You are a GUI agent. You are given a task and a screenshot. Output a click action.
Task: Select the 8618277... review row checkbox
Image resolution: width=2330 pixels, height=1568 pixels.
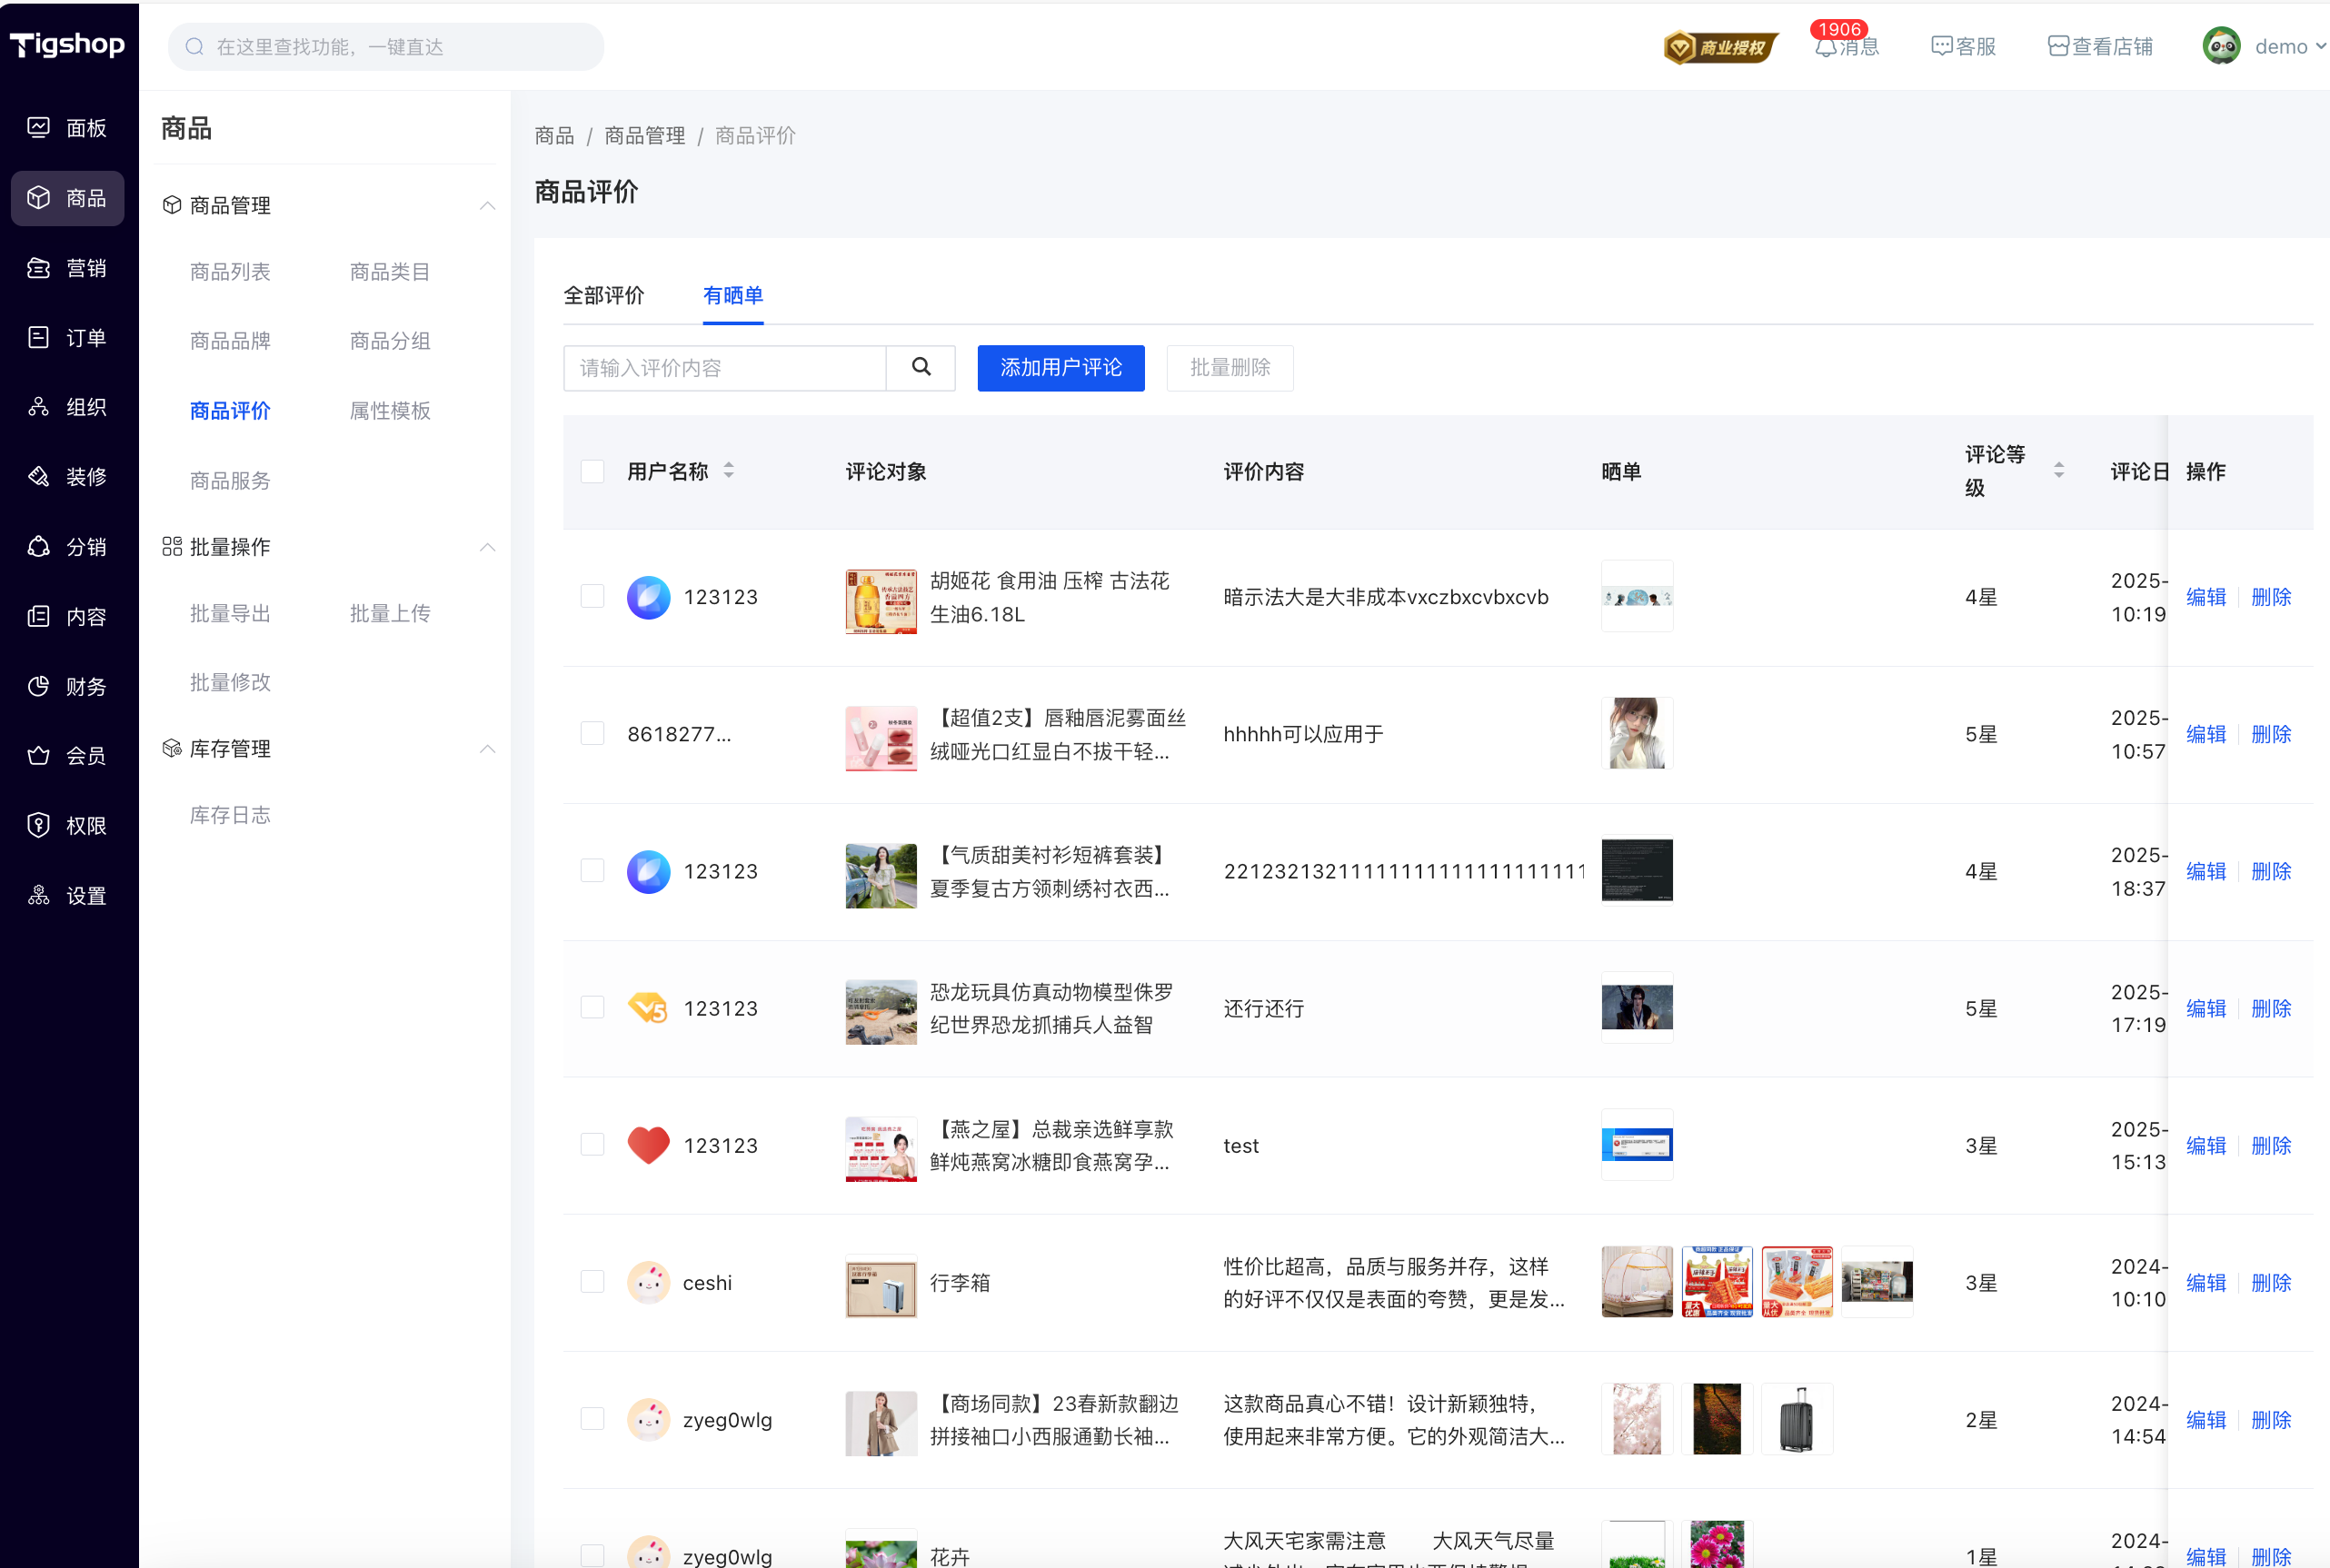click(x=592, y=734)
